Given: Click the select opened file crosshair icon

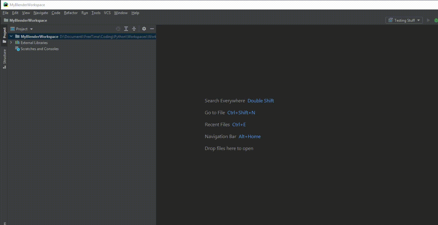Looking at the screenshot, I should 118,29.
